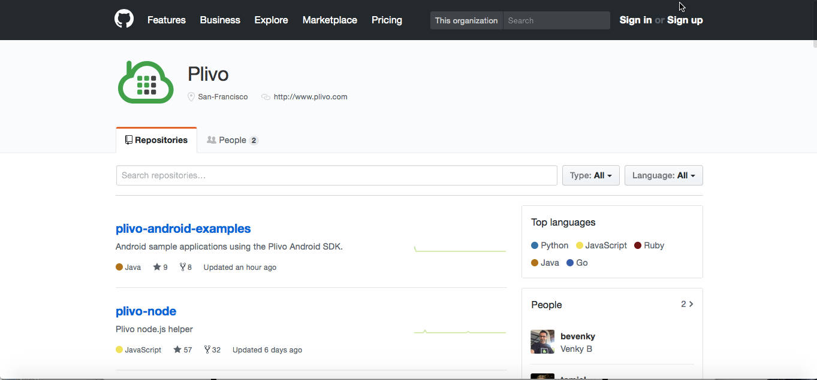This screenshot has width=817, height=380.
Task: Click the Python filter in Top languages
Action: 549,245
